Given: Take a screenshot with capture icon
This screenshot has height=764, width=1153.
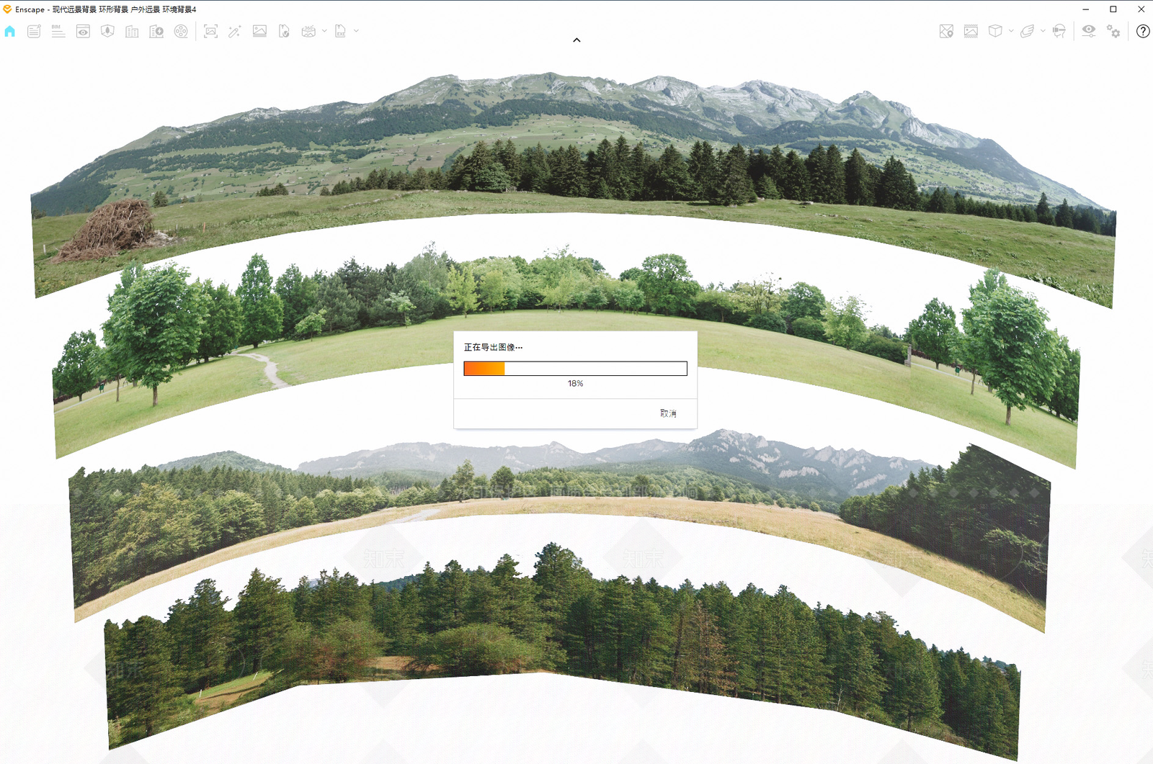Looking at the screenshot, I should pyautogui.click(x=210, y=32).
